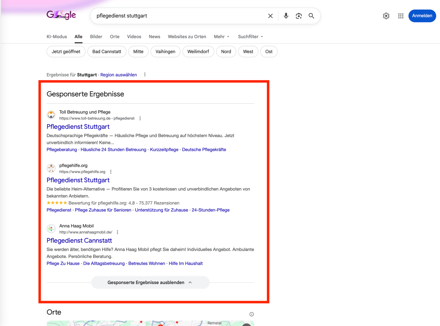Open Google Lens image search icon
Viewport: 440px width, 326px height.
(299, 16)
